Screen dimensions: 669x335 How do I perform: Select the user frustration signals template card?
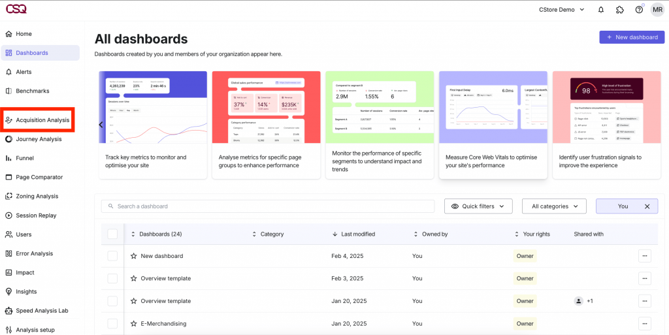607,125
